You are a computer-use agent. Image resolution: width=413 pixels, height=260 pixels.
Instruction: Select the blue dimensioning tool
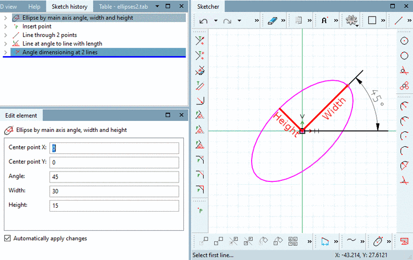[325, 241]
